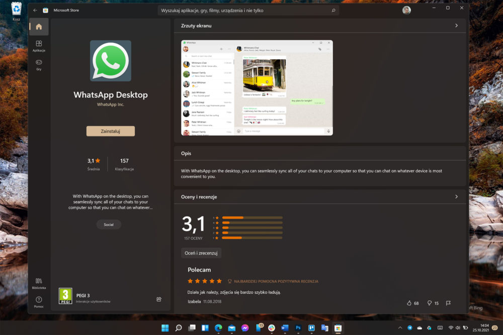Click the Oceń i zrecenzuj button

(201, 253)
